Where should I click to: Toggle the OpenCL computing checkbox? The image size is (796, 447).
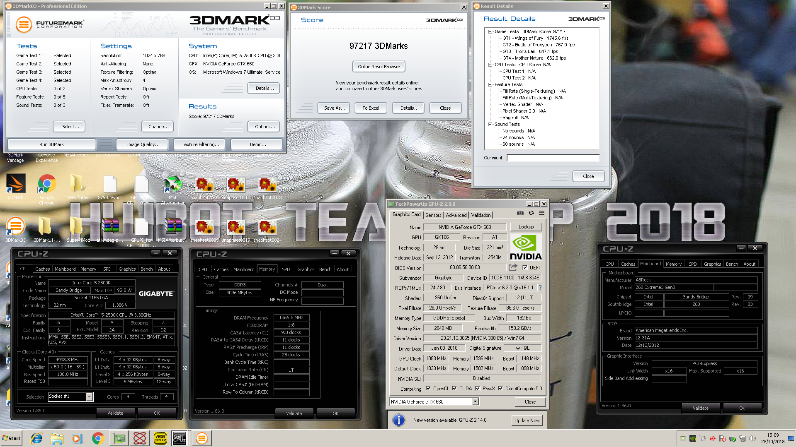click(x=428, y=388)
